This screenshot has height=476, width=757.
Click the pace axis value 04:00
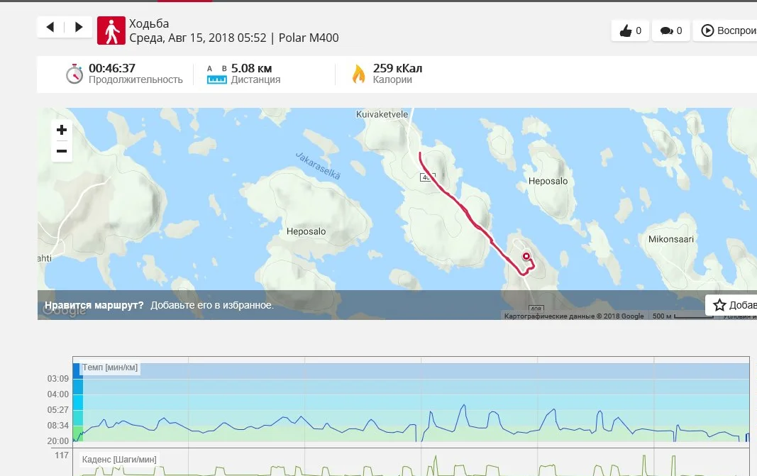pos(58,394)
